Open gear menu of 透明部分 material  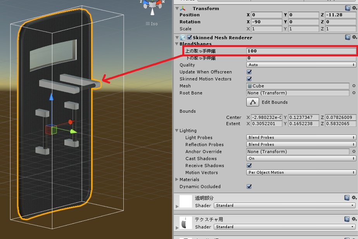[x=354, y=197]
